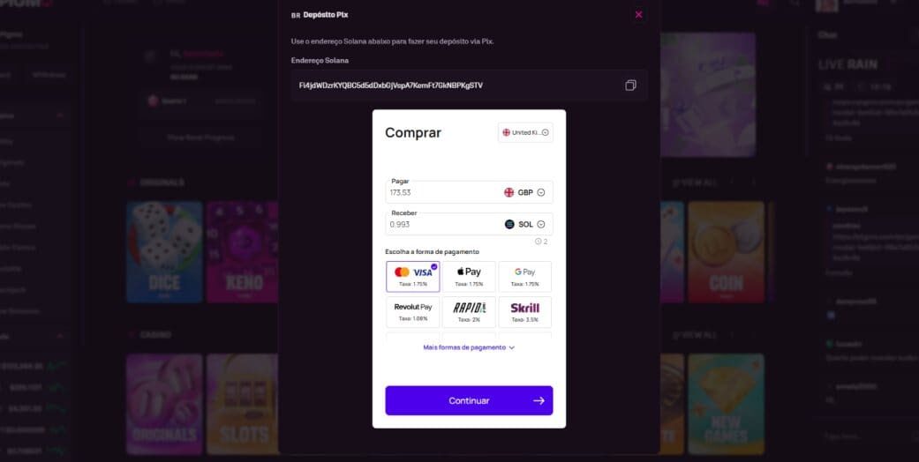Expand Mais formas de pagamento
The image size is (919, 462).
(469, 347)
